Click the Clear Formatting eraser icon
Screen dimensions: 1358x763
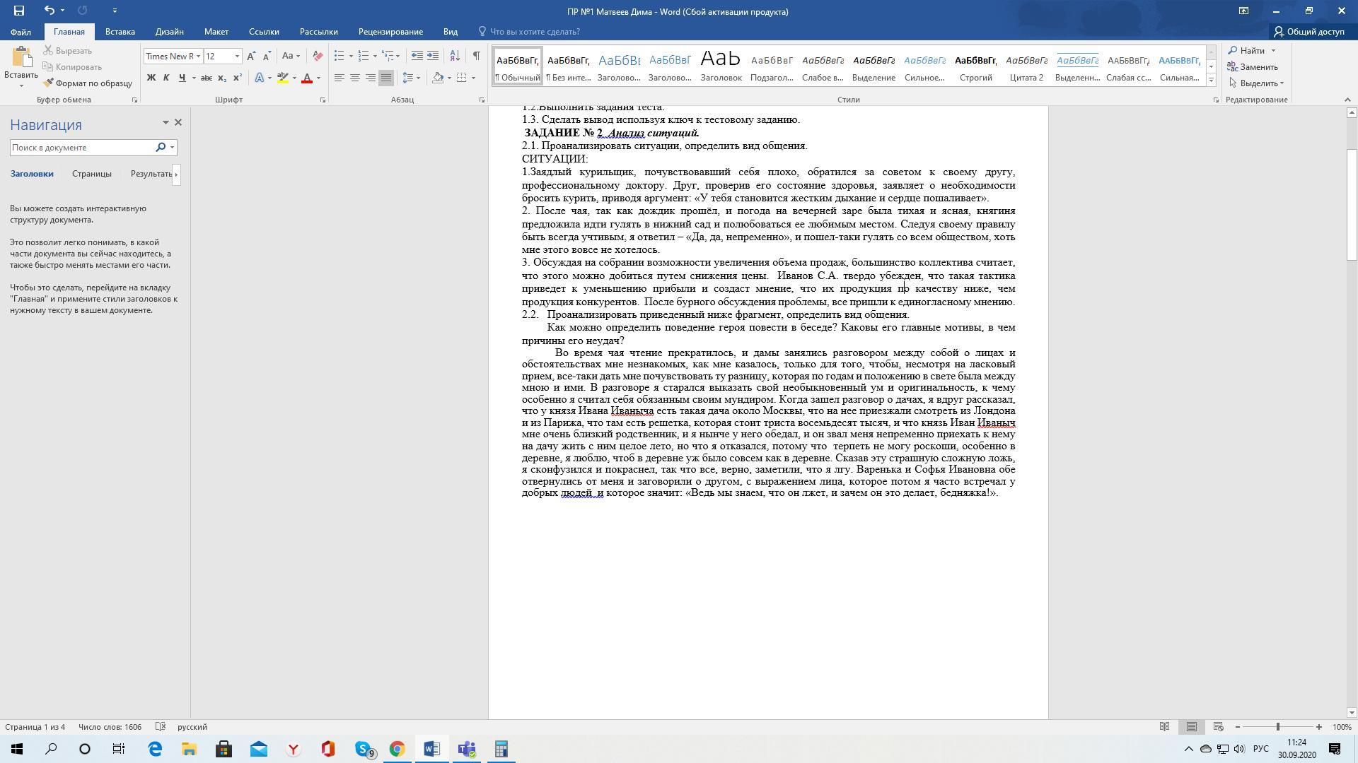[x=318, y=56]
